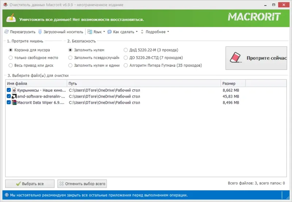The image size is (292, 202).
Task: Click the media file icon of Кукрыниксы
Action: pos(14,90)
